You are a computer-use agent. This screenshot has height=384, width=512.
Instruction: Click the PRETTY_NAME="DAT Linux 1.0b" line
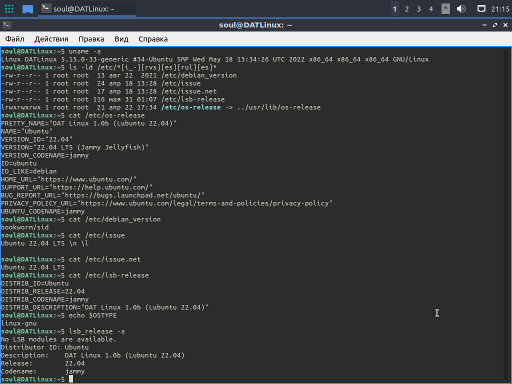89,123
